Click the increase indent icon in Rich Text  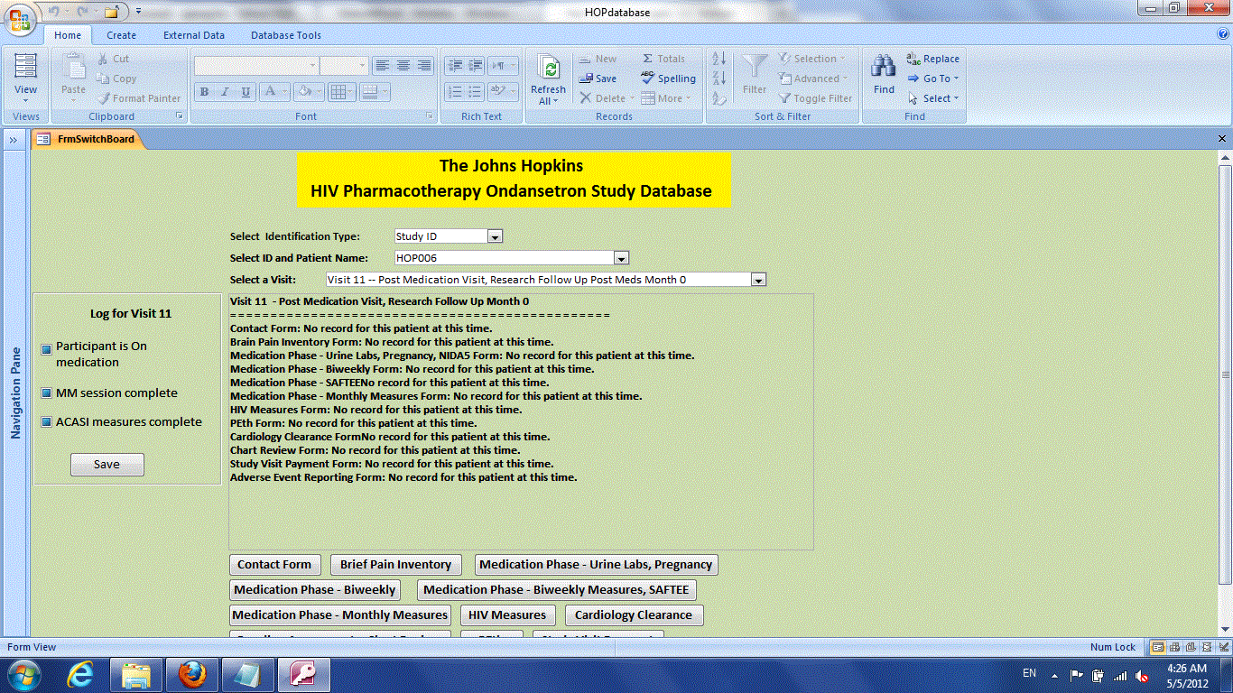tap(475, 66)
